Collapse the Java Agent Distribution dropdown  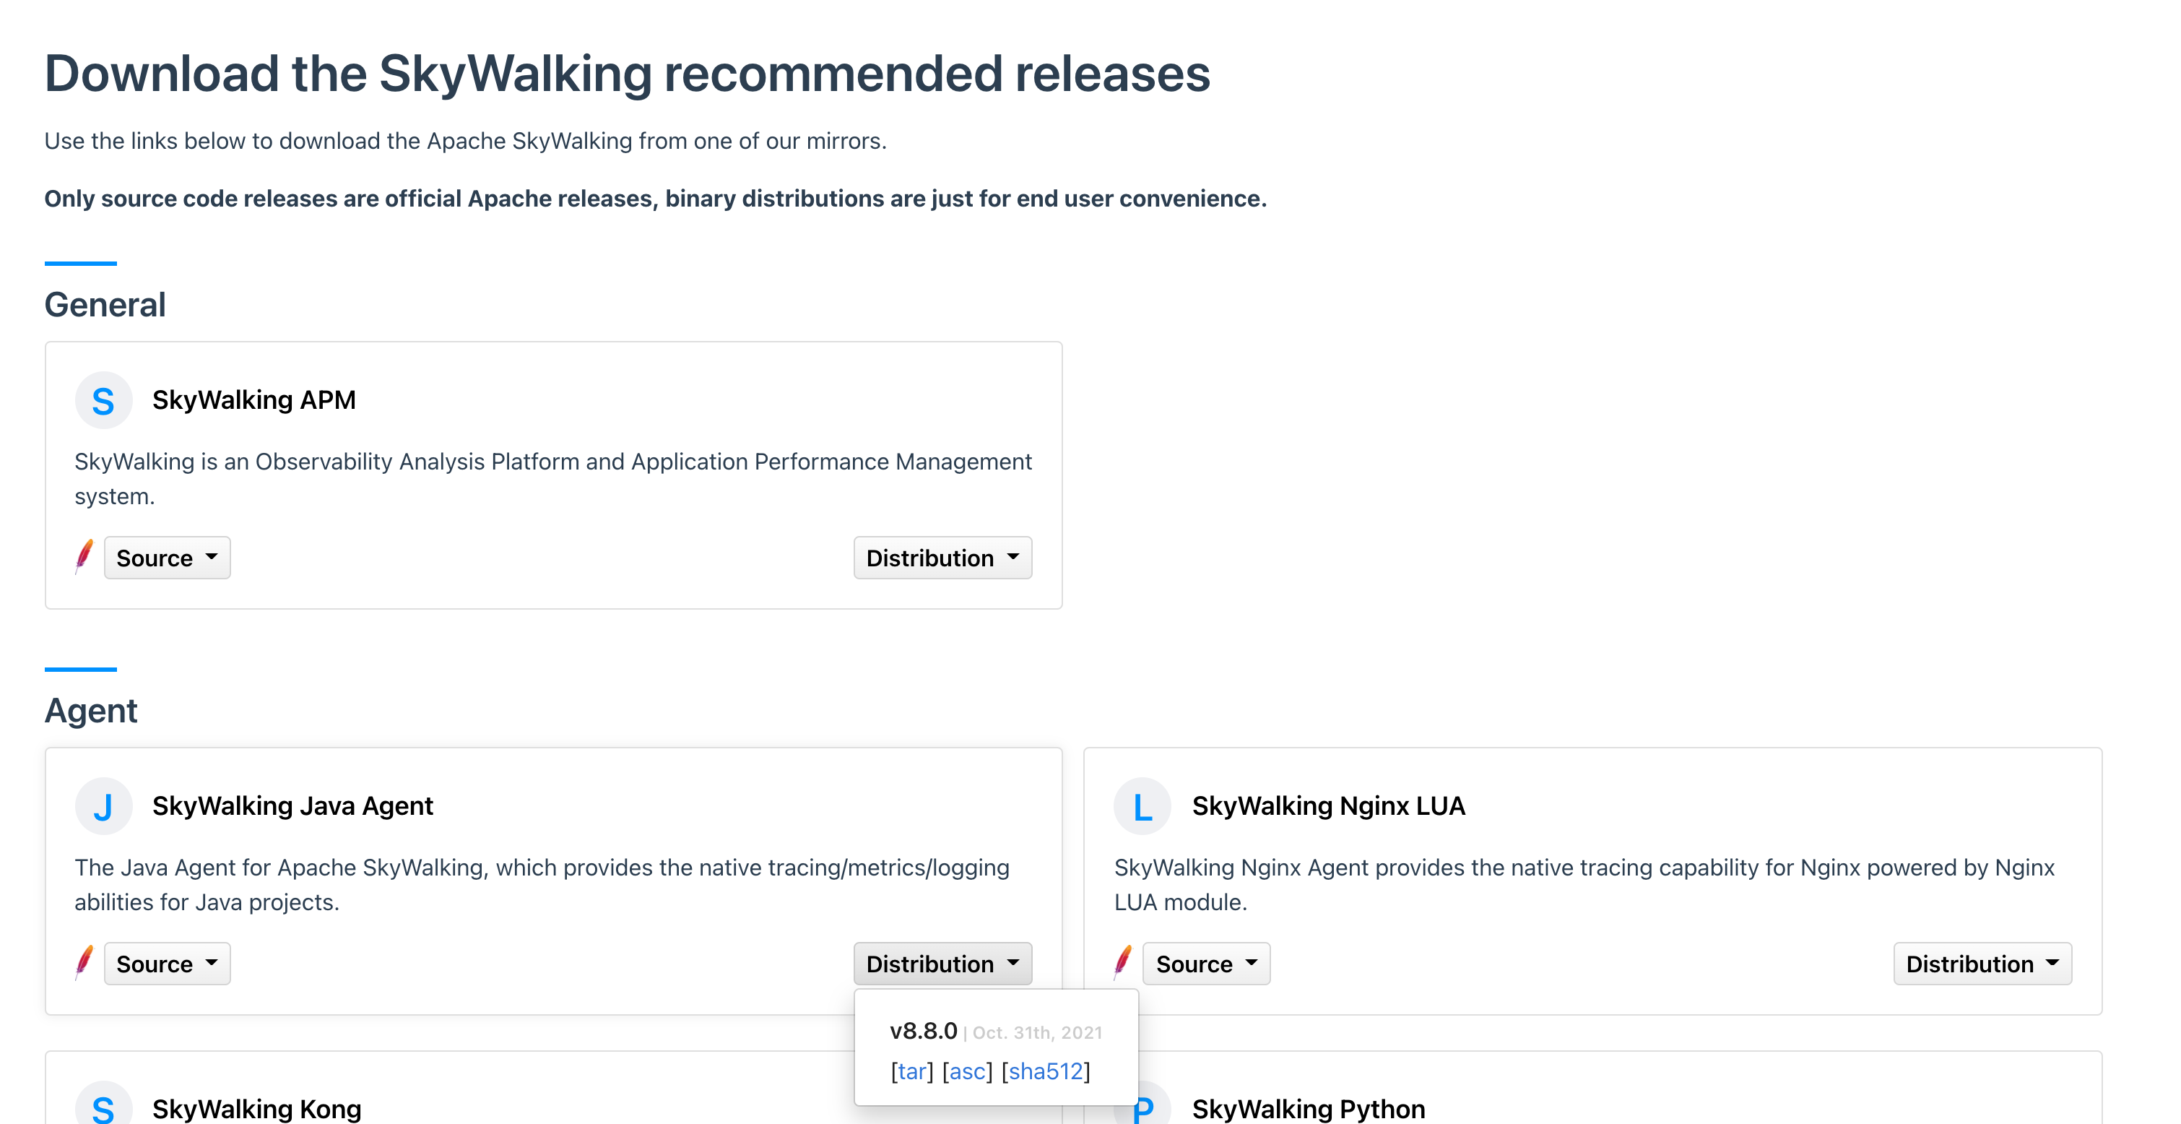click(x=942, y=963)
